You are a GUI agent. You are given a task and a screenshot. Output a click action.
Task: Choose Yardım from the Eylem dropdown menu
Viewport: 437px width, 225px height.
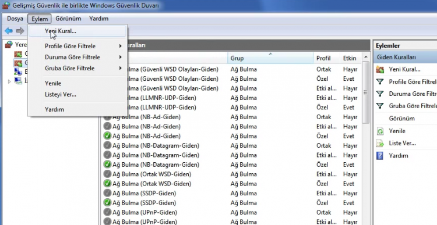coord(77,109)
